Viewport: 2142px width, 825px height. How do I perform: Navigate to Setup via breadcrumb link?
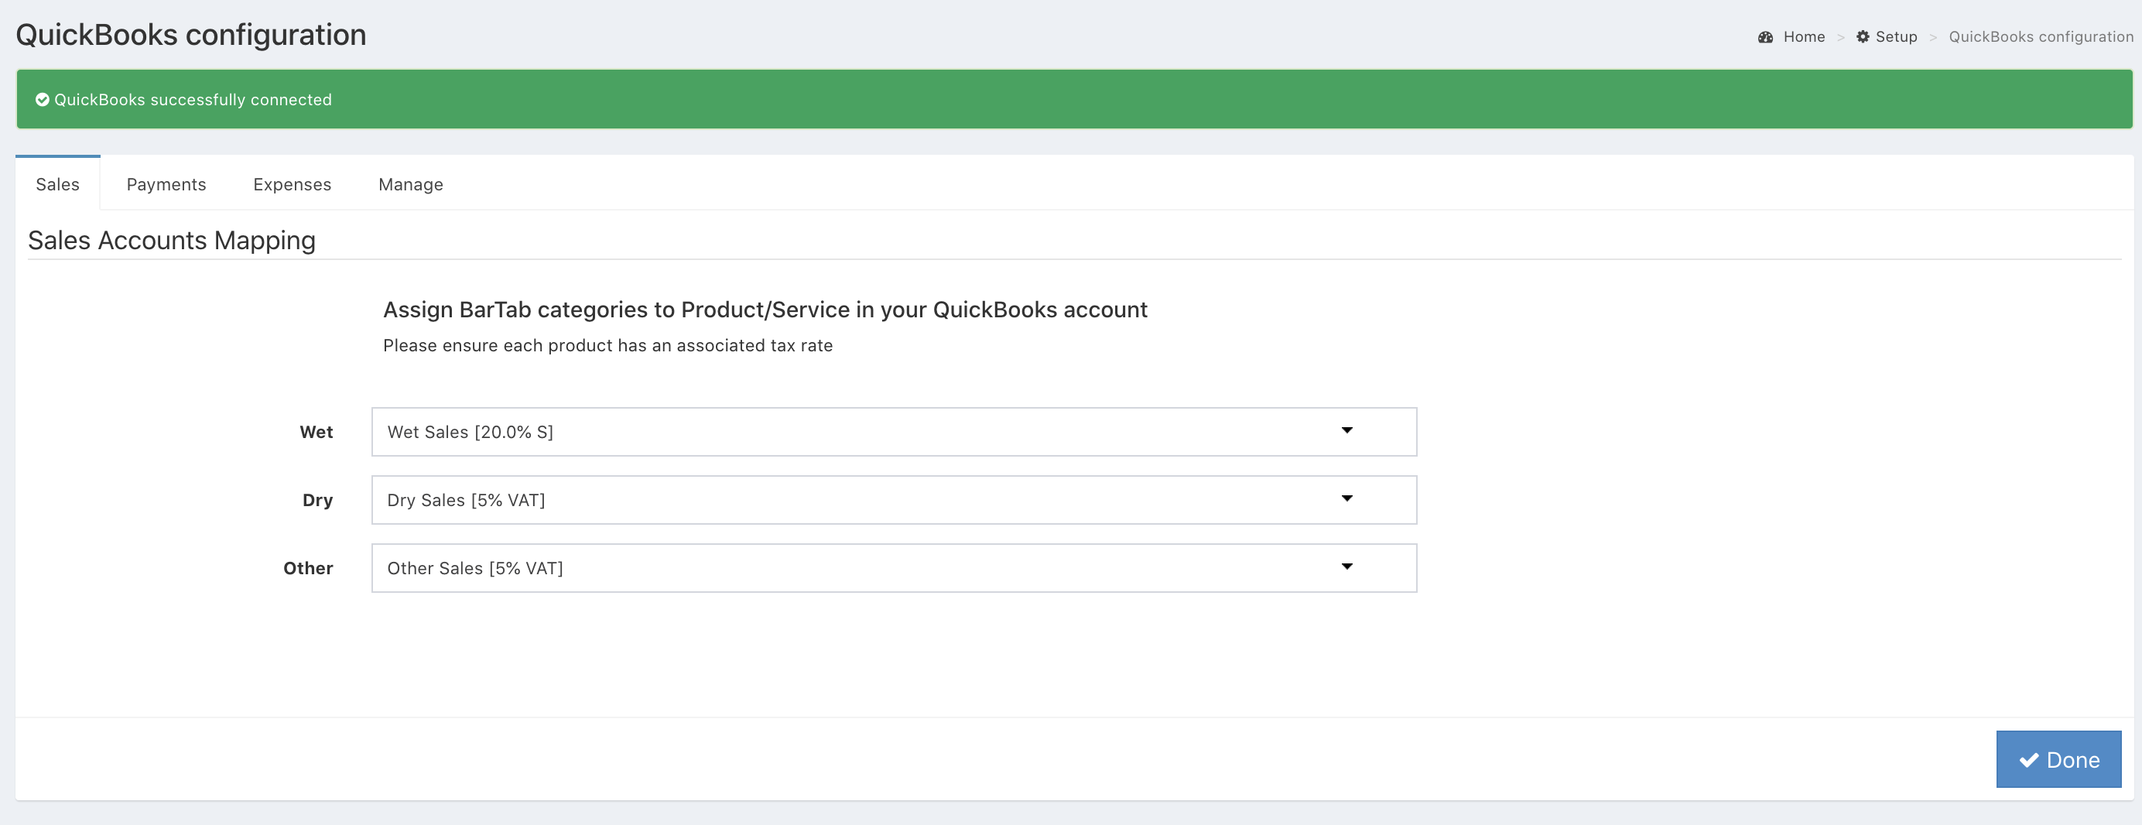[1896, 36]
